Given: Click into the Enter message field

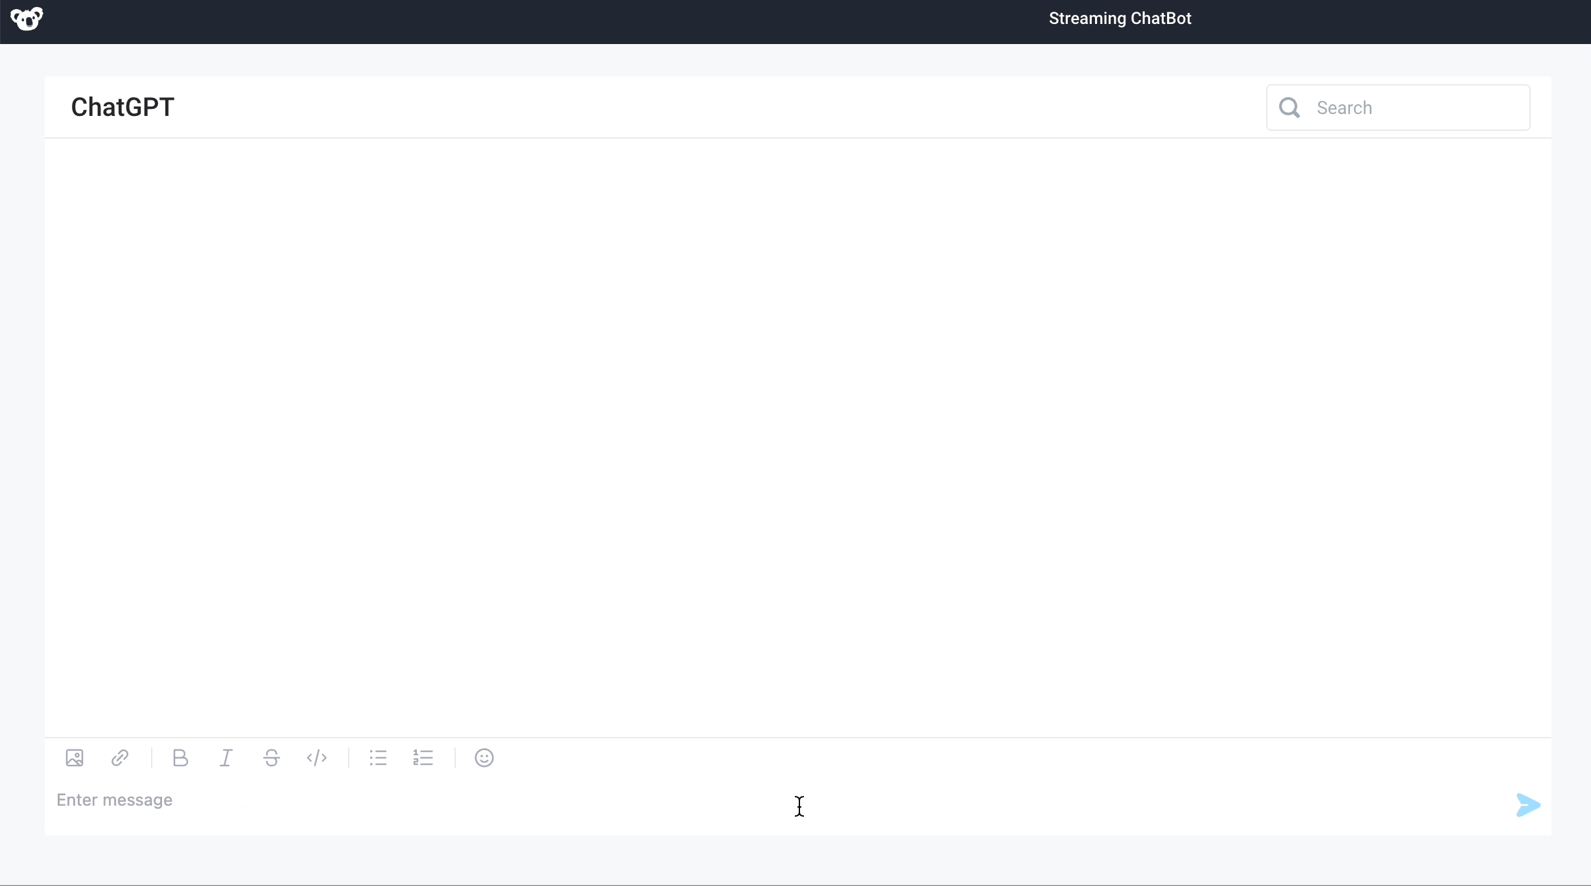Looking at the screenshot, I should [454, 801].
